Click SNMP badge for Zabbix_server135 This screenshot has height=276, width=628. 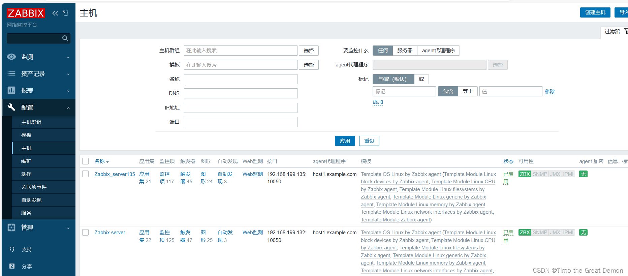pos(540,174)
